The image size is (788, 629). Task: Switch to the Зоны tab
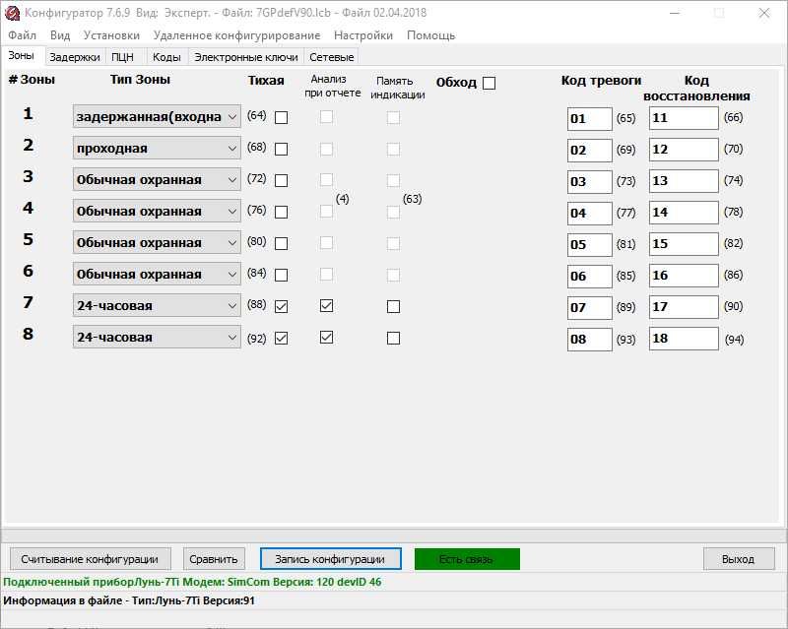coord(22,56)
